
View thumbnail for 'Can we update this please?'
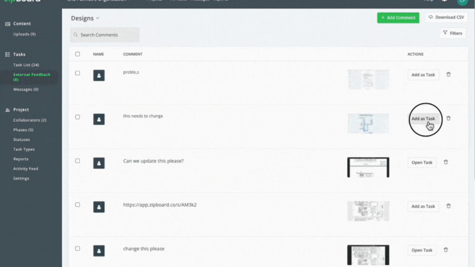tap(368, 167)
